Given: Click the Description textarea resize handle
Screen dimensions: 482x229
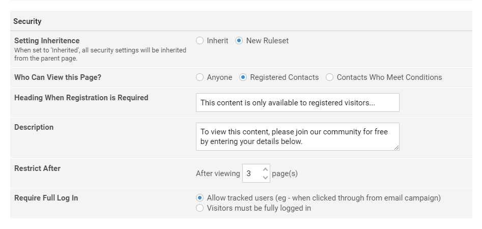Looking at the screenshot, I should [x=396, y=147].
